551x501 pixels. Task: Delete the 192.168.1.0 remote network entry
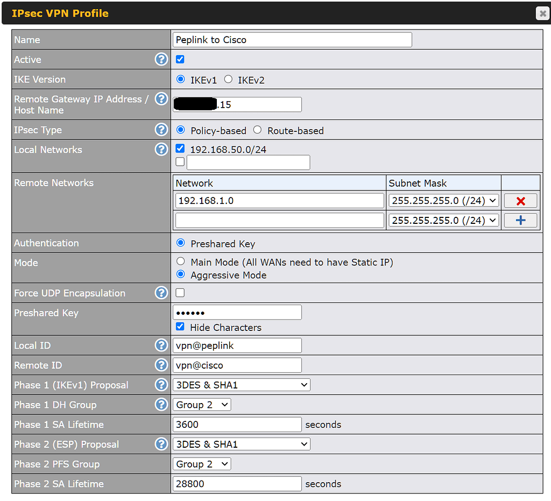pyautogui.click(x=520, y=200)
